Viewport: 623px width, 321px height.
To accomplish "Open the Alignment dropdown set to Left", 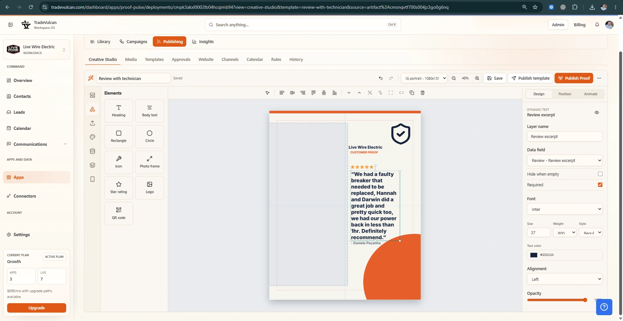I will point(565,279).
